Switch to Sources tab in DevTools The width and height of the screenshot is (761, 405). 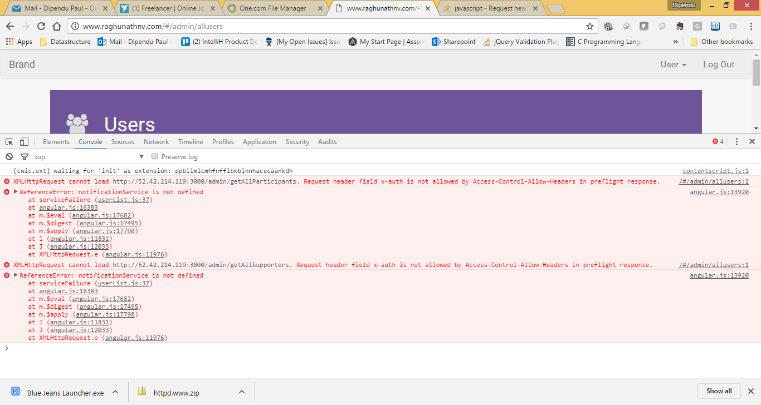click(123, 142)
